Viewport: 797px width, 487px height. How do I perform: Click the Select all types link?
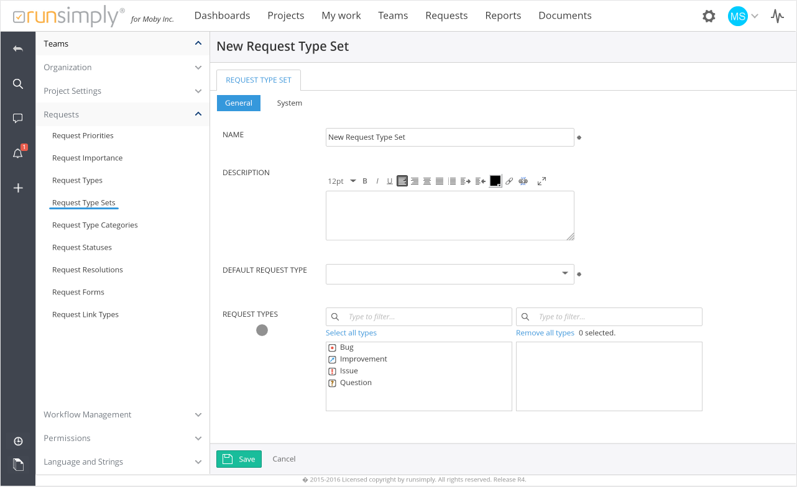351,333
